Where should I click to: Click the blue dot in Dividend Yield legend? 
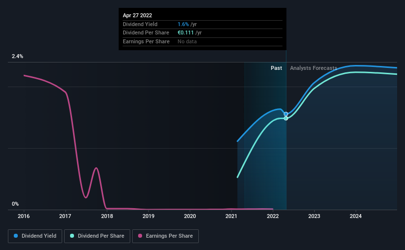pyautogui.click(x=16, y=236)
